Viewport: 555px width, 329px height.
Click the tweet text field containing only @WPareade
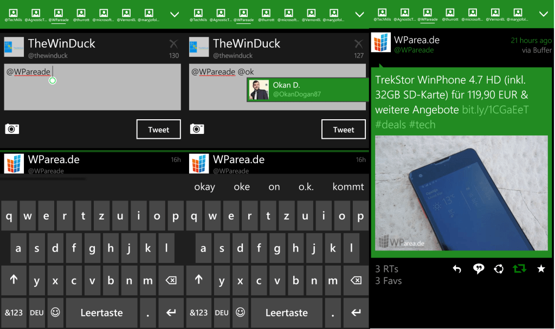(x=92, y=87)
